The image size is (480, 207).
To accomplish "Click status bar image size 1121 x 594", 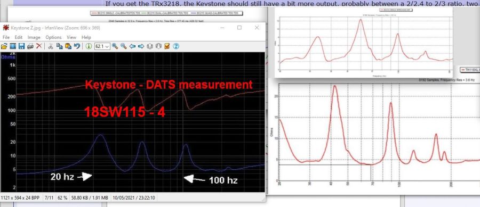I will point(20,198).
